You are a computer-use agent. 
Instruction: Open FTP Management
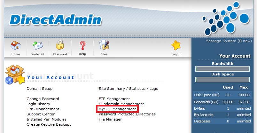tap(114, 99)
